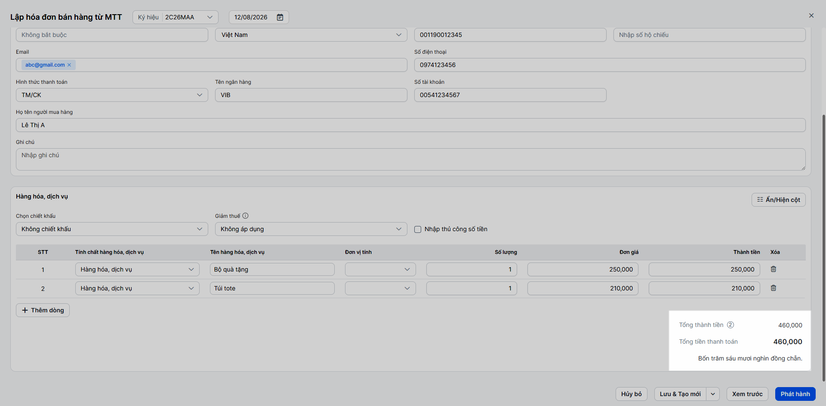Click the Tổng thành tiền help icon
The image size is (826, 406).
click(730, 325)
